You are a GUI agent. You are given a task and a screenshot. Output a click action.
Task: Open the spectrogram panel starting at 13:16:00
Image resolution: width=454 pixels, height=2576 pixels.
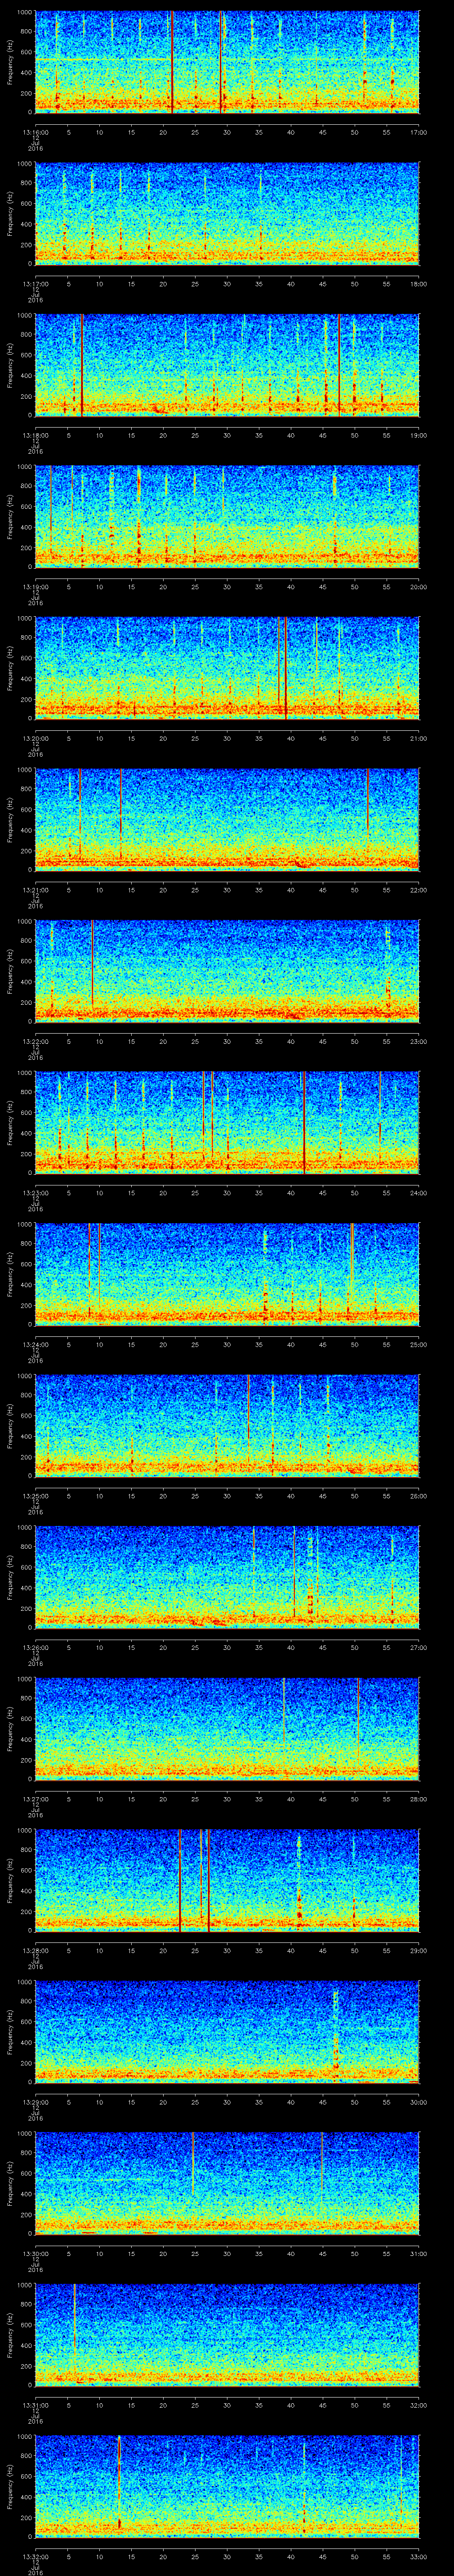click(x=227, y=62)
